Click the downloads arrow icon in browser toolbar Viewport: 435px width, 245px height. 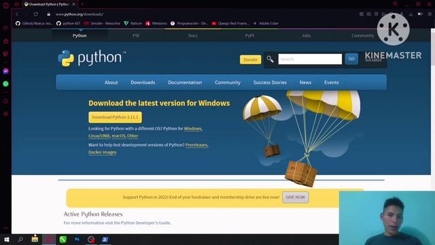click(x=411, y=14)
